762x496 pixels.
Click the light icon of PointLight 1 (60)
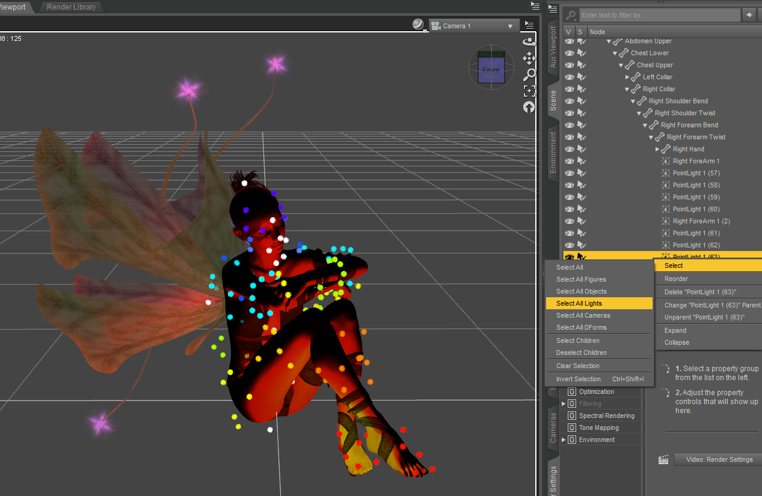pyautogui.click(x=665, y=209)
